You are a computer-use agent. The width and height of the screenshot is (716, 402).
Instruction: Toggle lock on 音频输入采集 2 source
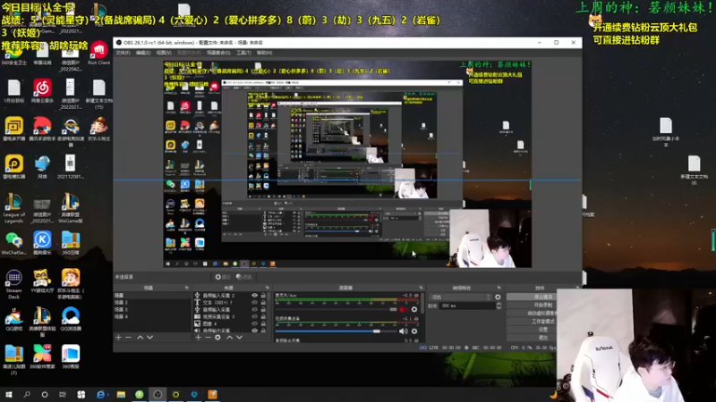click(x=263, y=296)
